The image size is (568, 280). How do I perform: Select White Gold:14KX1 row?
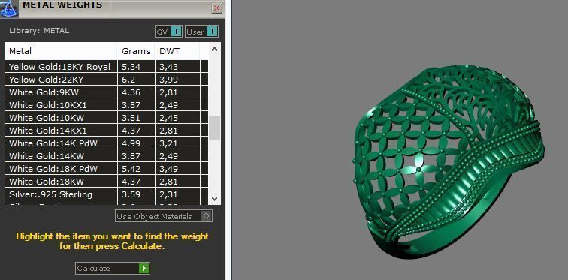106,130
